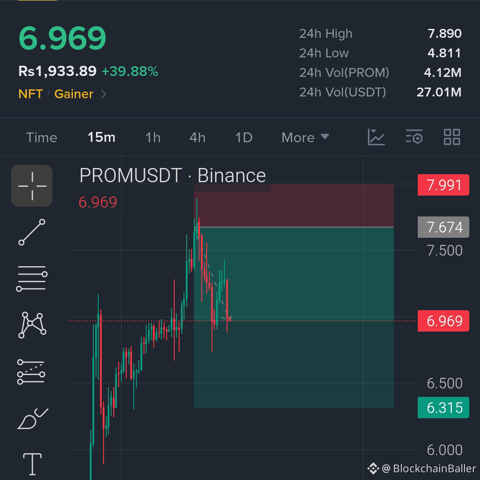
Task: Click the +39.88% change percentage
Action: pos(130,71)
